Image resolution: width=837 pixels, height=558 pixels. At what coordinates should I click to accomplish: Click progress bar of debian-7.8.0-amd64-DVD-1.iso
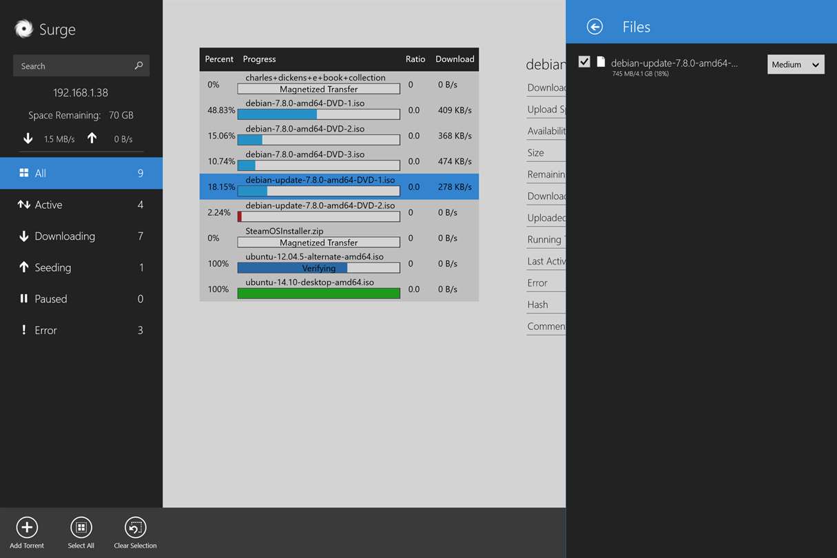(319, 114)
